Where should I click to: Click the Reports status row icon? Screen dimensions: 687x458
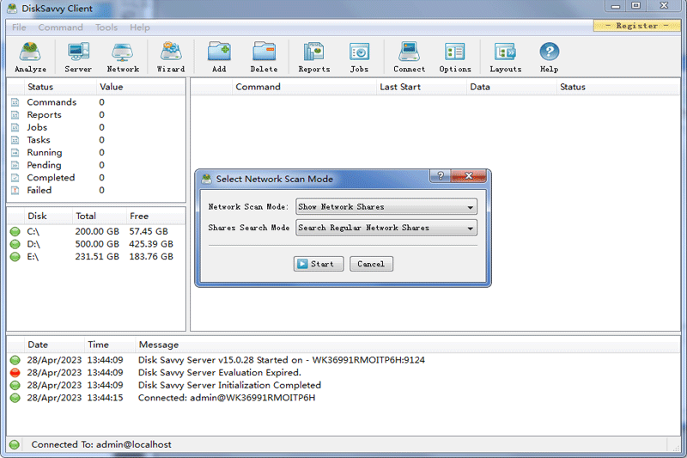tap(15, 115)
